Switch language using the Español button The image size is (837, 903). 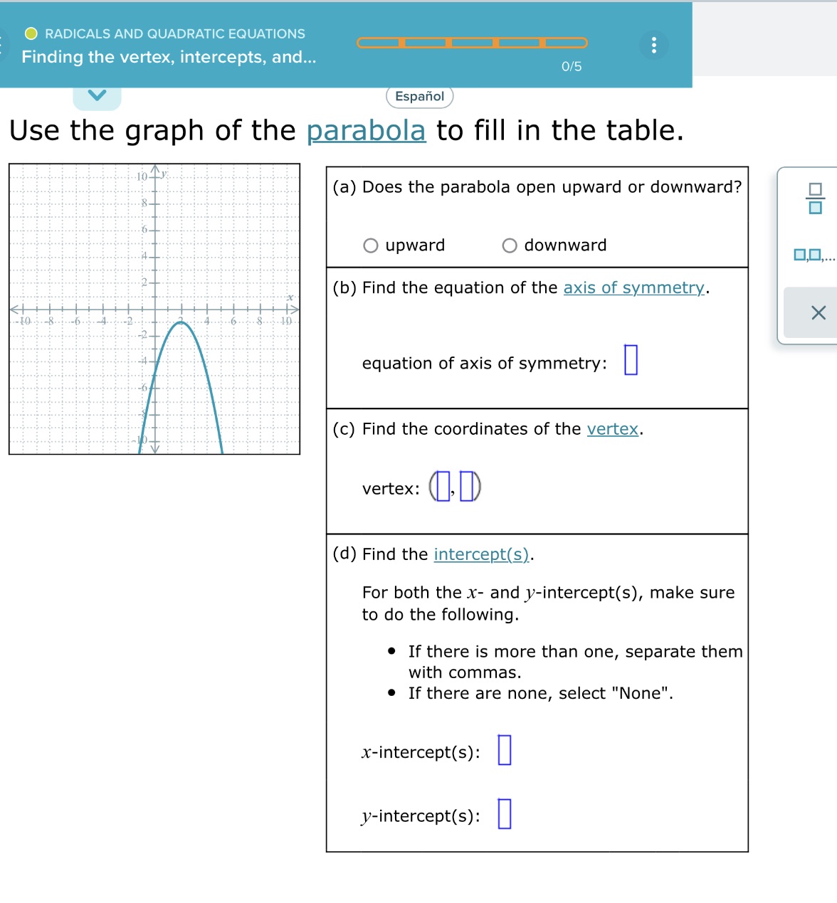click(x=419, y=96)
